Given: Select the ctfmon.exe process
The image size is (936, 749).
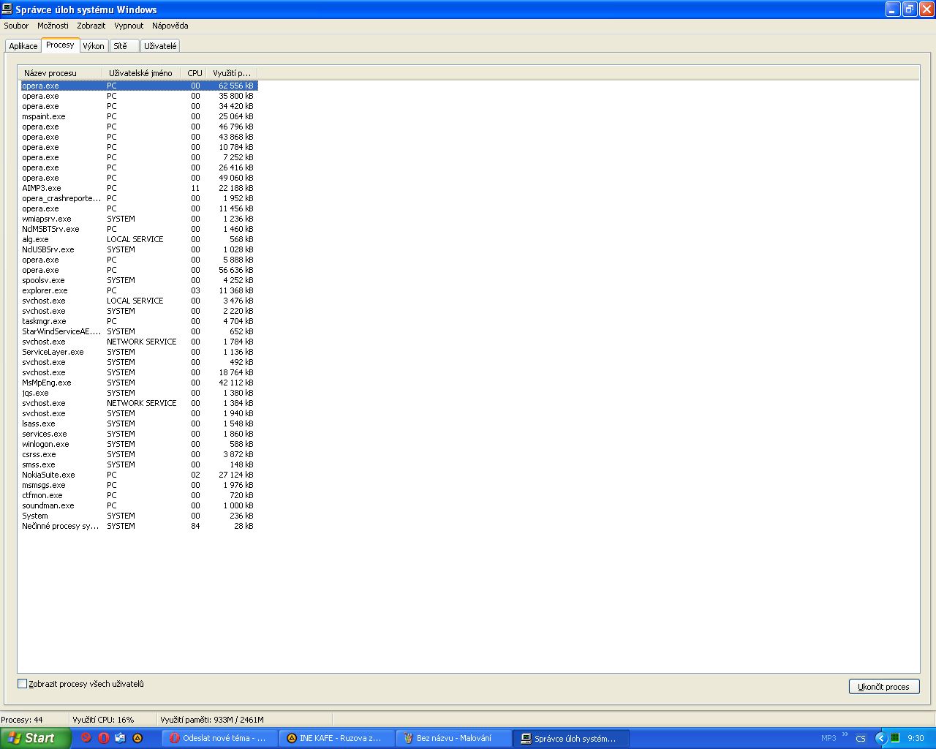Looking at the screenshot, I should [139, 495].
